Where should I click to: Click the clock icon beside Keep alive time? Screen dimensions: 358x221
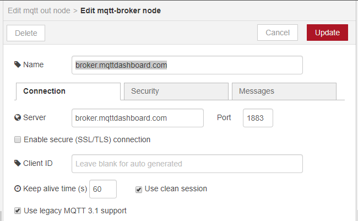coord(18,188)
